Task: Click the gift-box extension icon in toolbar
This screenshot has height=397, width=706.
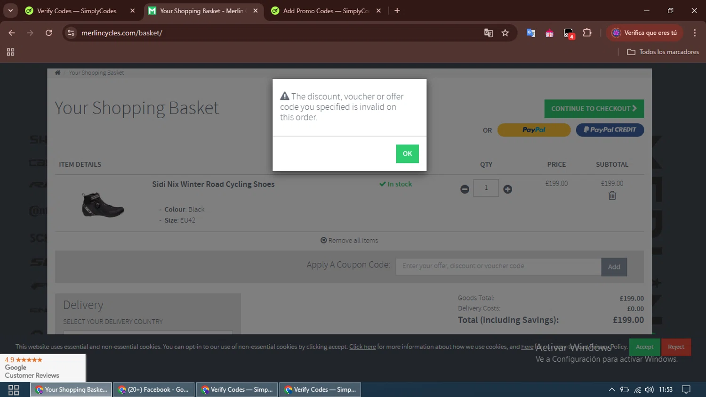Action: 549,33
